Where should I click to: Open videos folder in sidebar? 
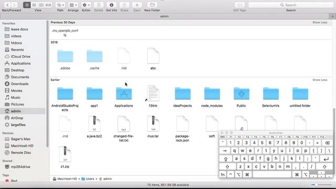click(16, 36)
